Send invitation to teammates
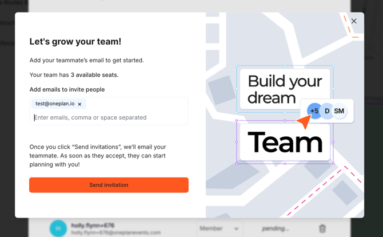 click(x=109, y=185)
